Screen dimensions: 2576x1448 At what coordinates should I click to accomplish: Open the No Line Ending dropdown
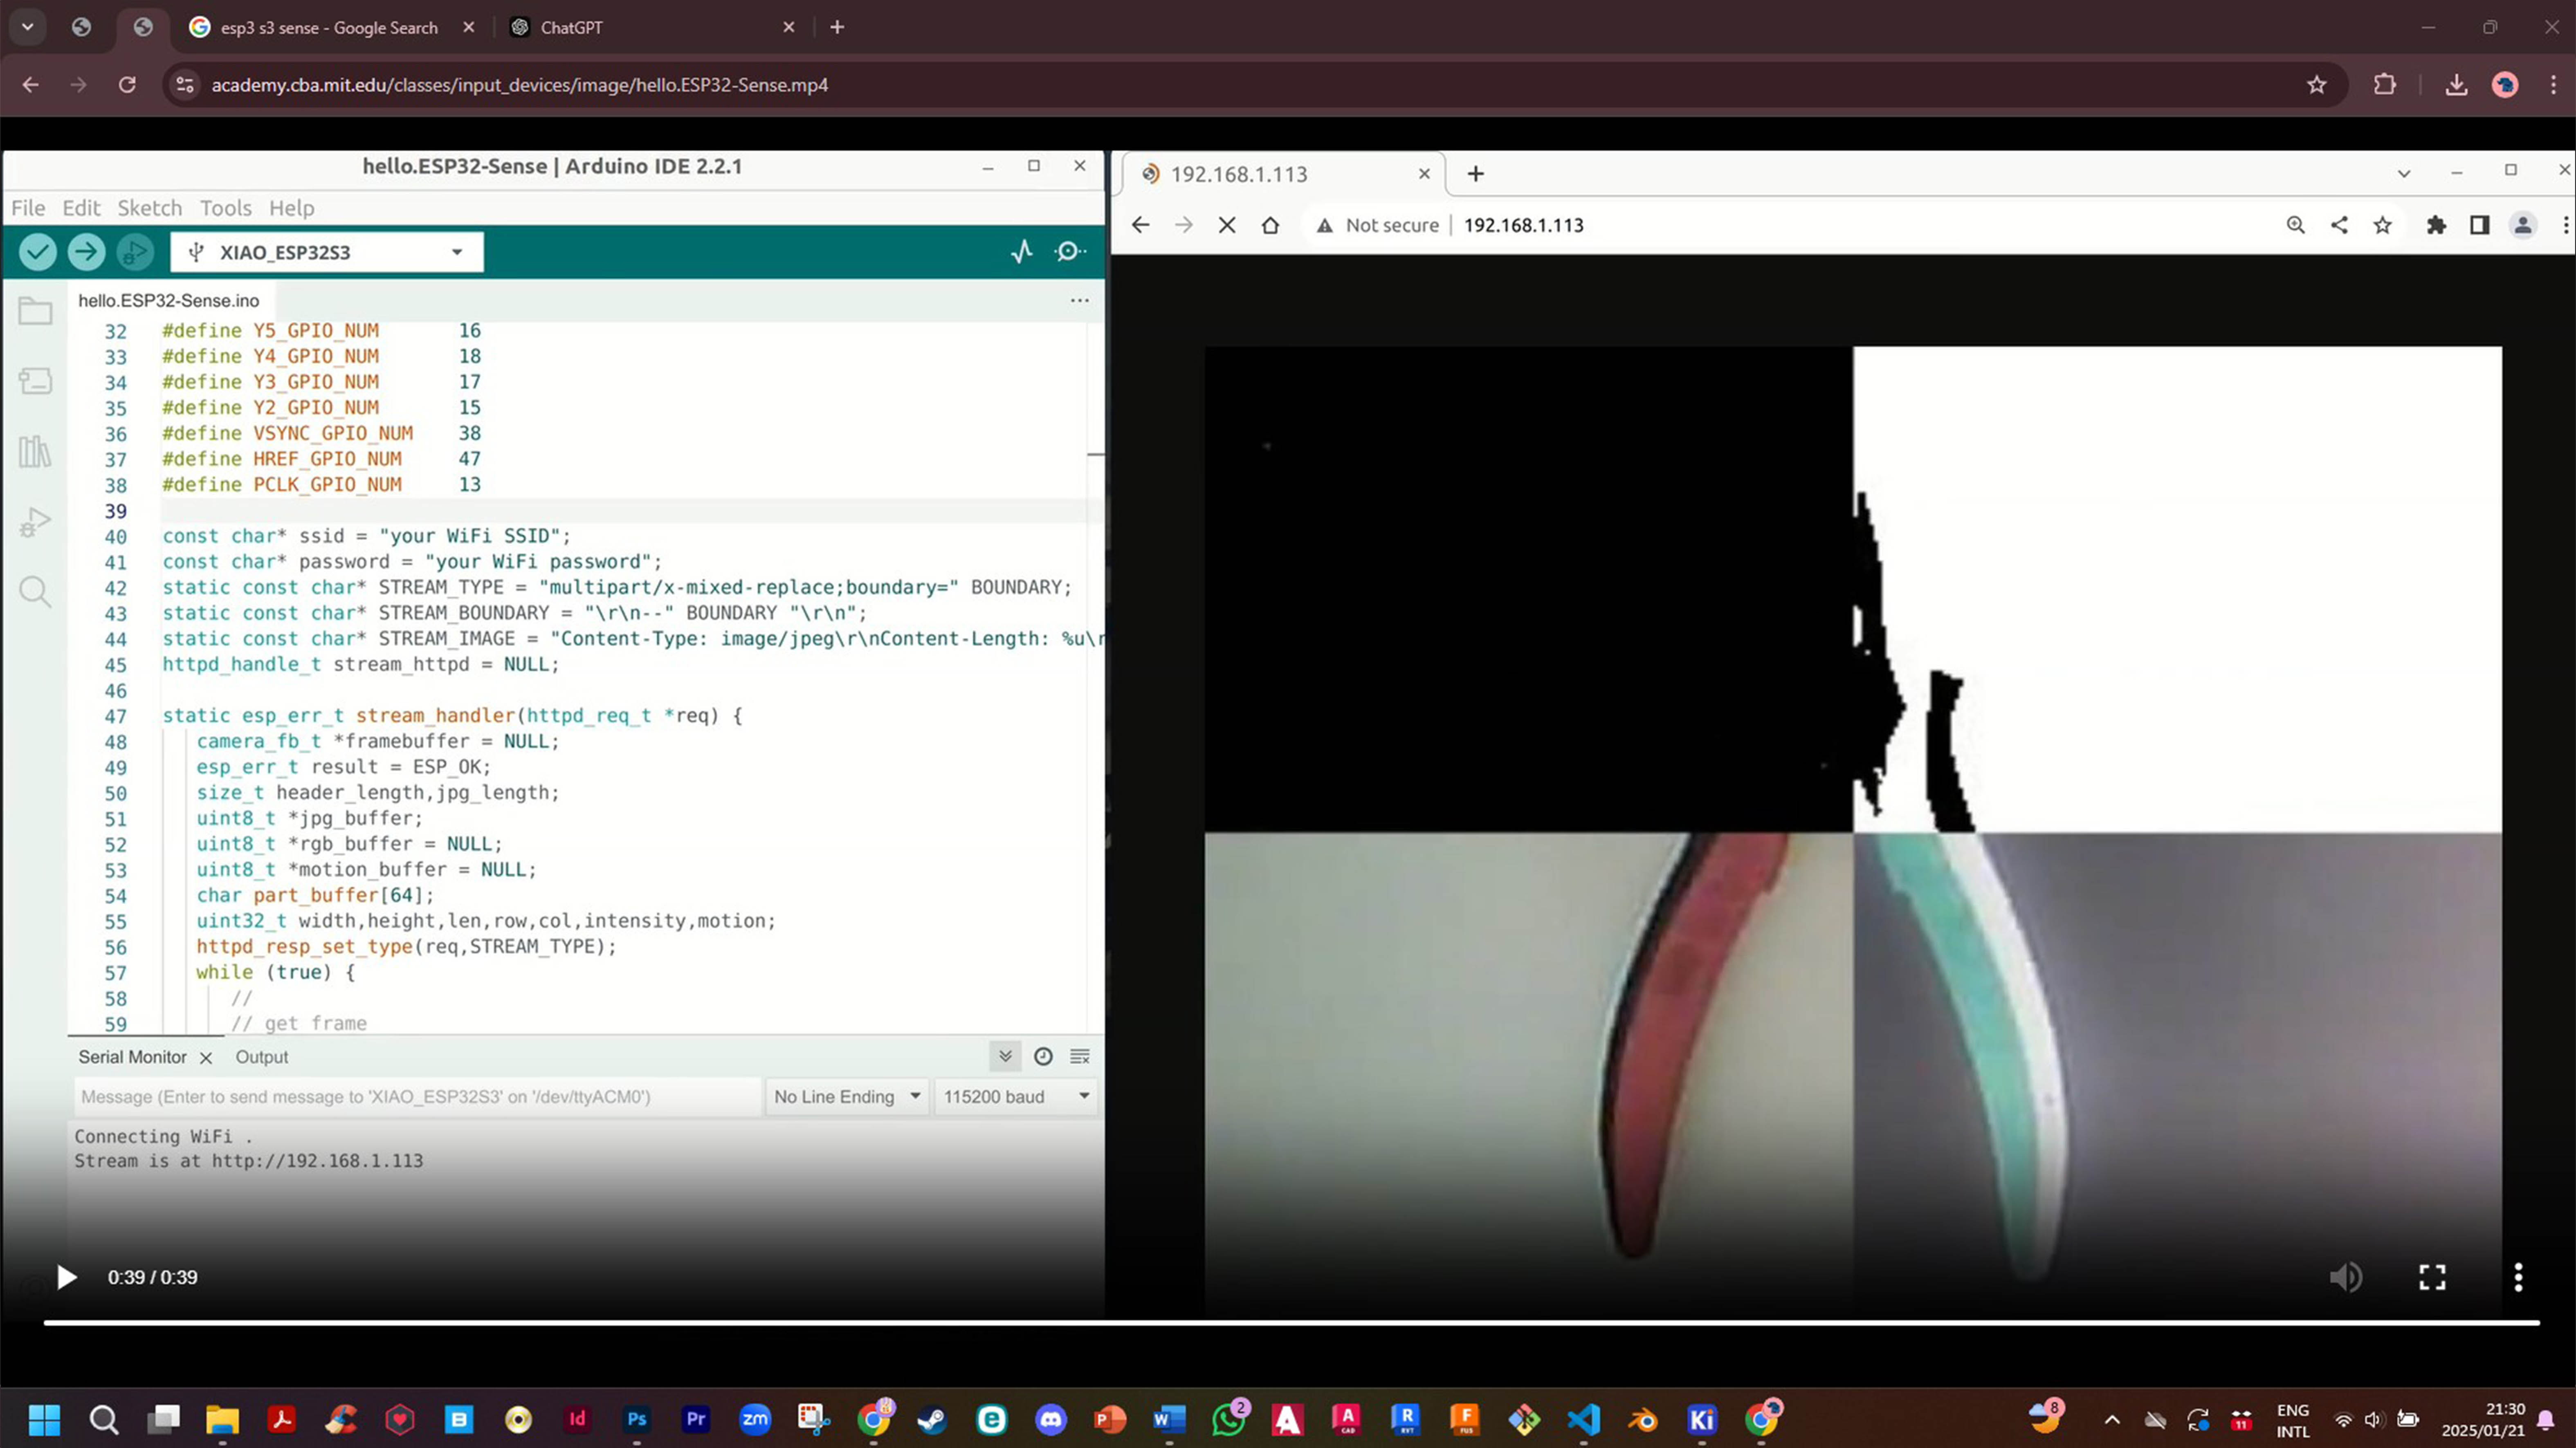(x=846, y=1096)
